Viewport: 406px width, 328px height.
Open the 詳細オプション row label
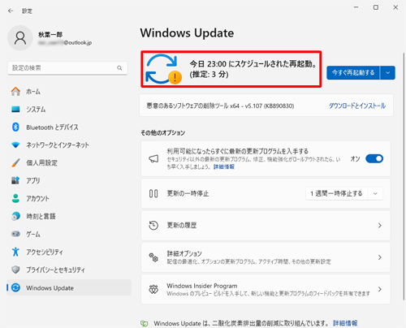(184, 253)
